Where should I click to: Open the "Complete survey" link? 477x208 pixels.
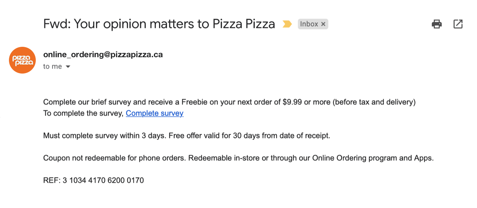click(155, 113)
